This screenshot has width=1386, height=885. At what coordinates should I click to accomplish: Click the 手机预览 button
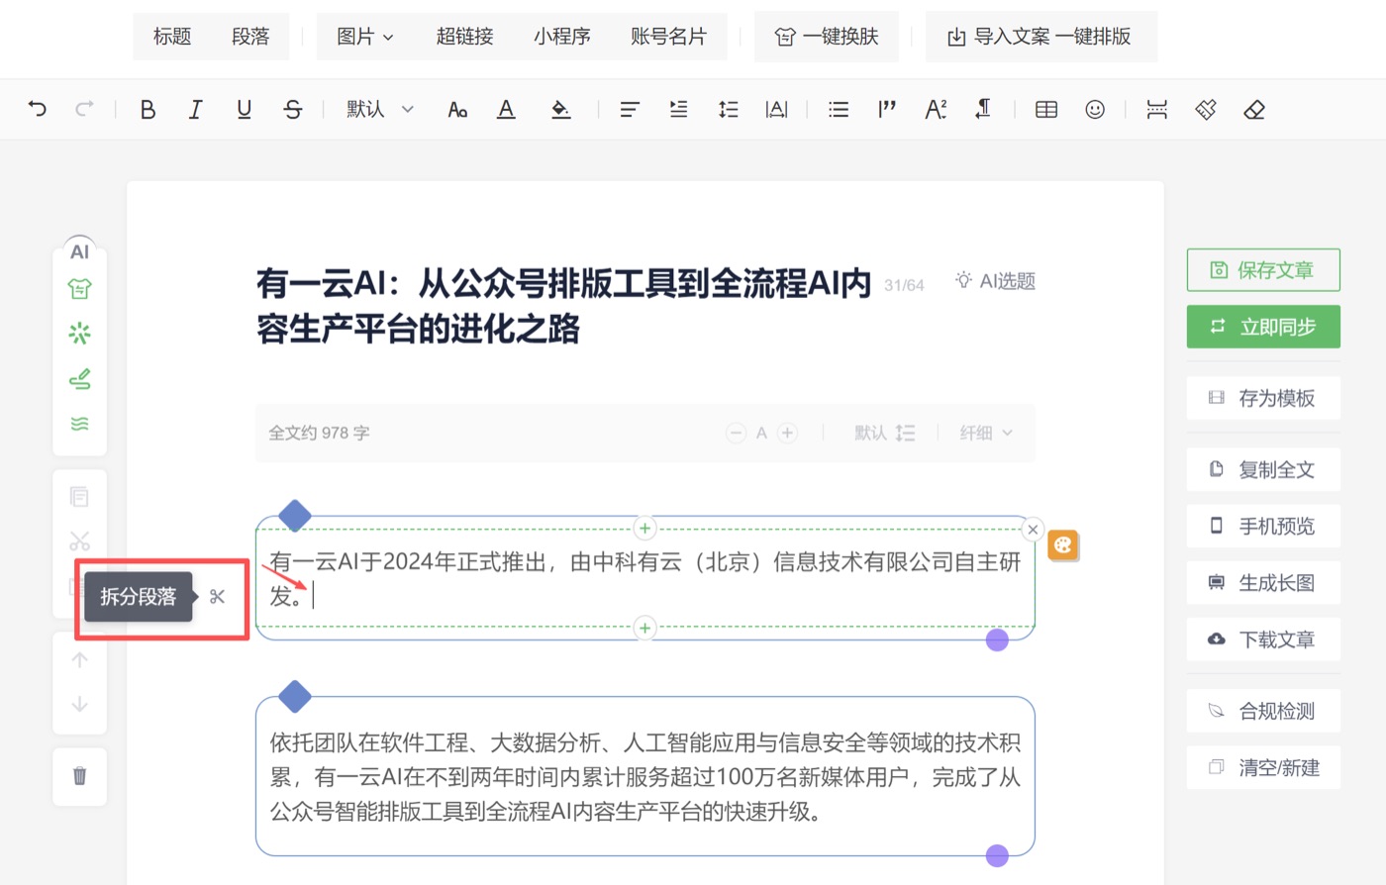(x=1263, y=526)
